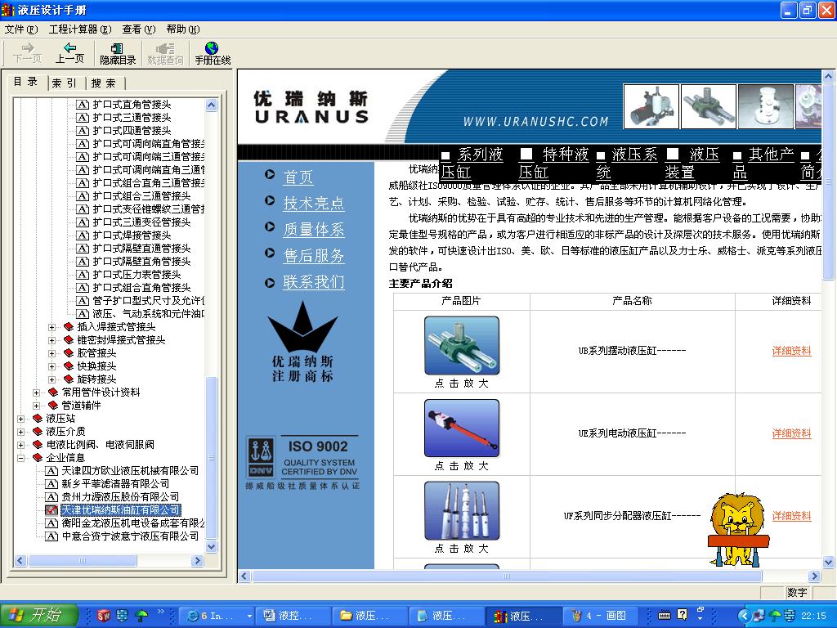The image size is (837, 628).
Task: Click checked page icon of 天津优瑞纳斯油缸有限公司
Action: coord(51,510)
